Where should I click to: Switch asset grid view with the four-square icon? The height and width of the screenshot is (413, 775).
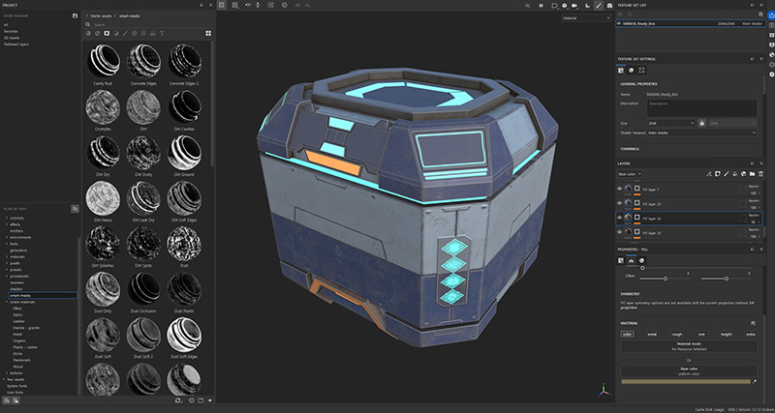tap(208, 33)
